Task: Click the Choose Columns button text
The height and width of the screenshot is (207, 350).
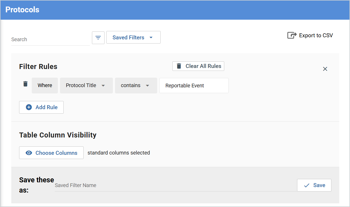Action: point(56,153)
